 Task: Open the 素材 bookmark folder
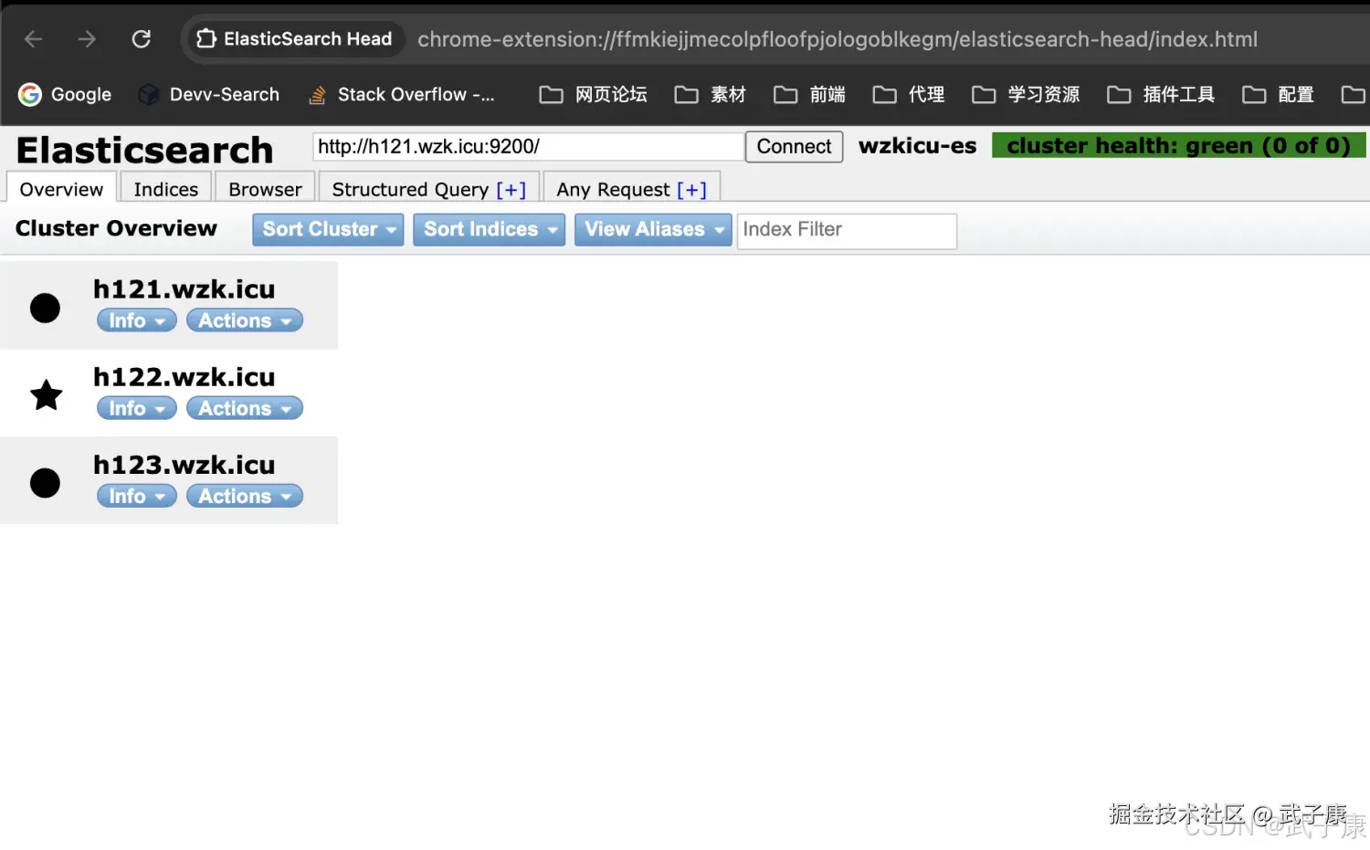click(x=711, y=94)
